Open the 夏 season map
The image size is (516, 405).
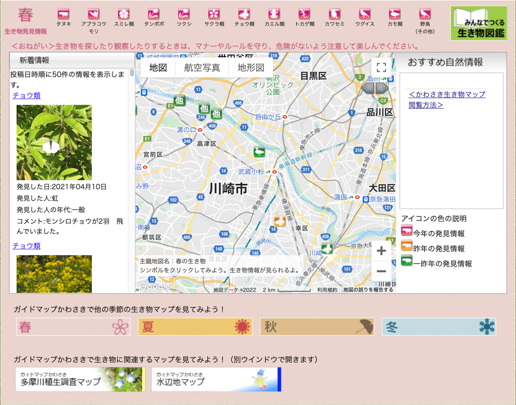click(195, 327)
